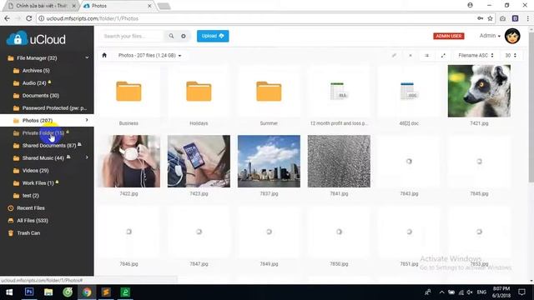This screenshot has height=300, width=534.
Task: Open Windows notification center
Action: 521,292
